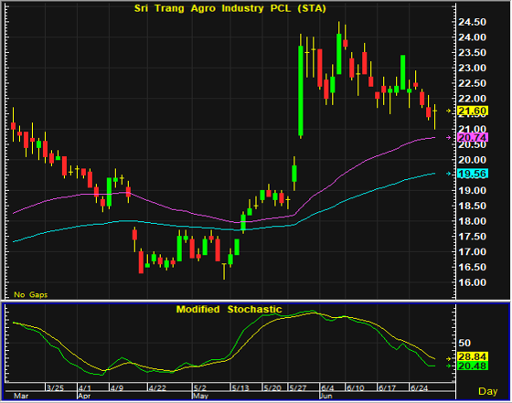The width and height of the screenshot is (512, 403).
Task: Click the green 20.48 stochastic value label
Action: pyautogui.click(x=473, y=366)
